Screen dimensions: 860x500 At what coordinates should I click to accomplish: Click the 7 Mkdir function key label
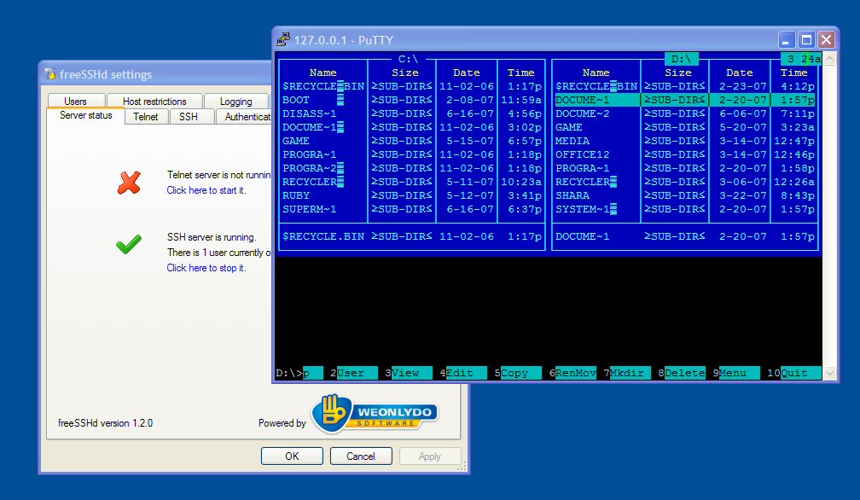point(627,374)
